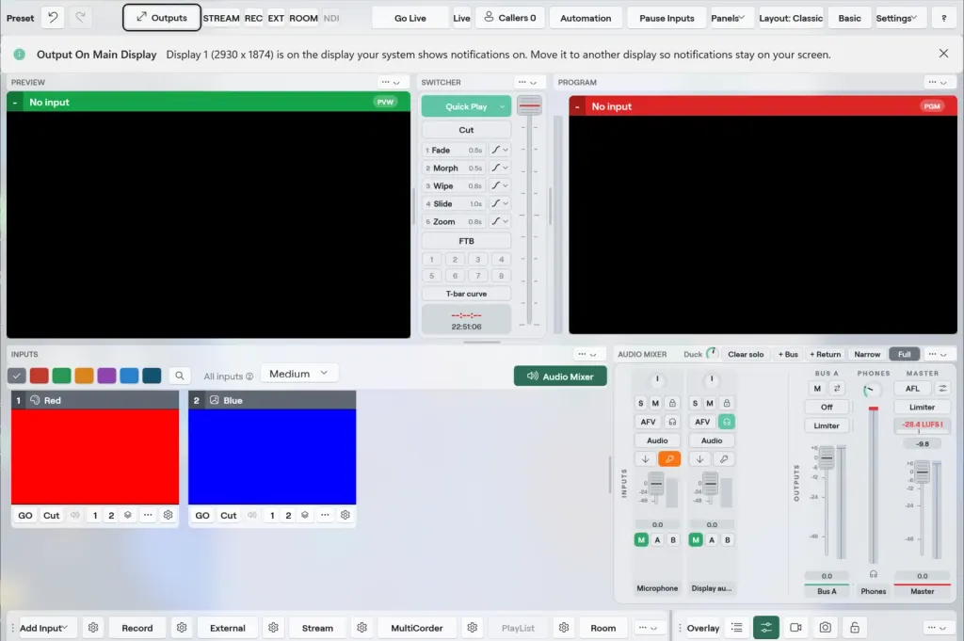The width and height of the screenshot is (964, 641).
Task: Open Stream settings gear
Action: click(361, 628)
